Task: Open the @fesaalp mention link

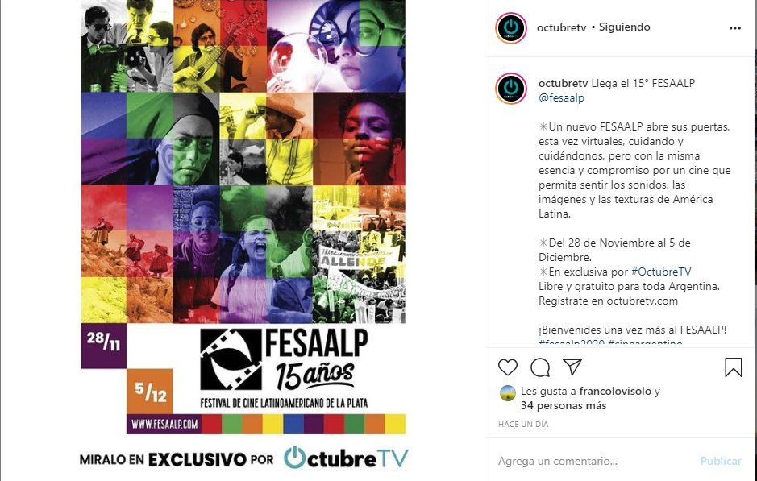Action: [561, 97]
